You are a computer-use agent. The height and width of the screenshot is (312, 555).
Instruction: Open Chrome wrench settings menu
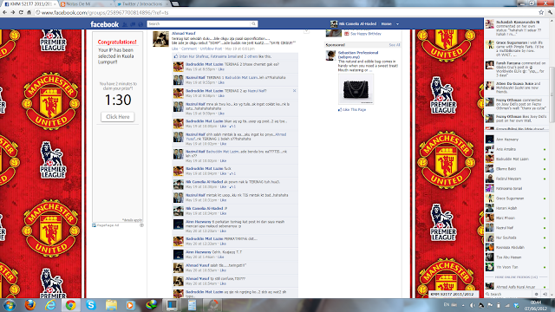550,12
